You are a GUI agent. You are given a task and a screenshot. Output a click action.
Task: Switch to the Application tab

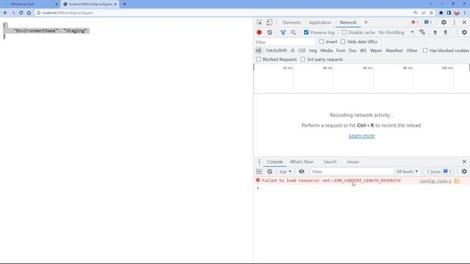click(320, 23)
